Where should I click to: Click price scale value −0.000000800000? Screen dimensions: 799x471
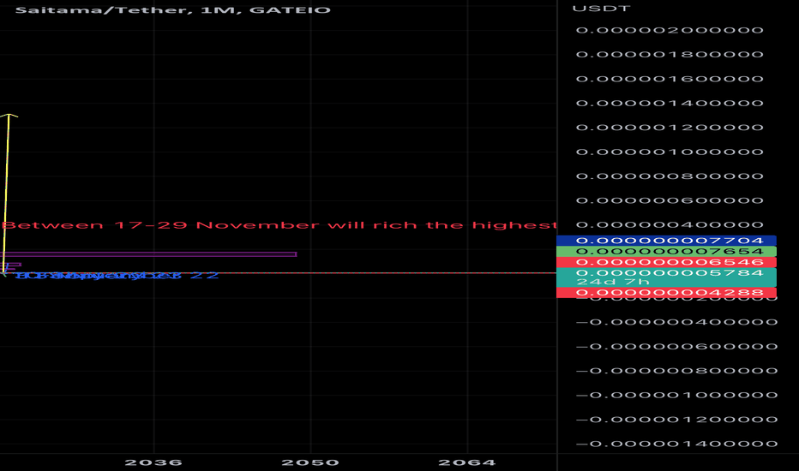pyautogui.click(x=676, y=371)
